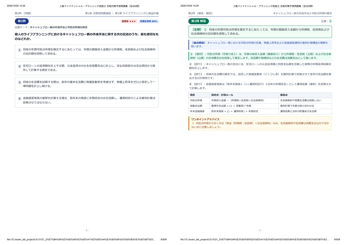Click the file path footer on page 8
This screenshot has width=347, height=245.
[81, 240]
